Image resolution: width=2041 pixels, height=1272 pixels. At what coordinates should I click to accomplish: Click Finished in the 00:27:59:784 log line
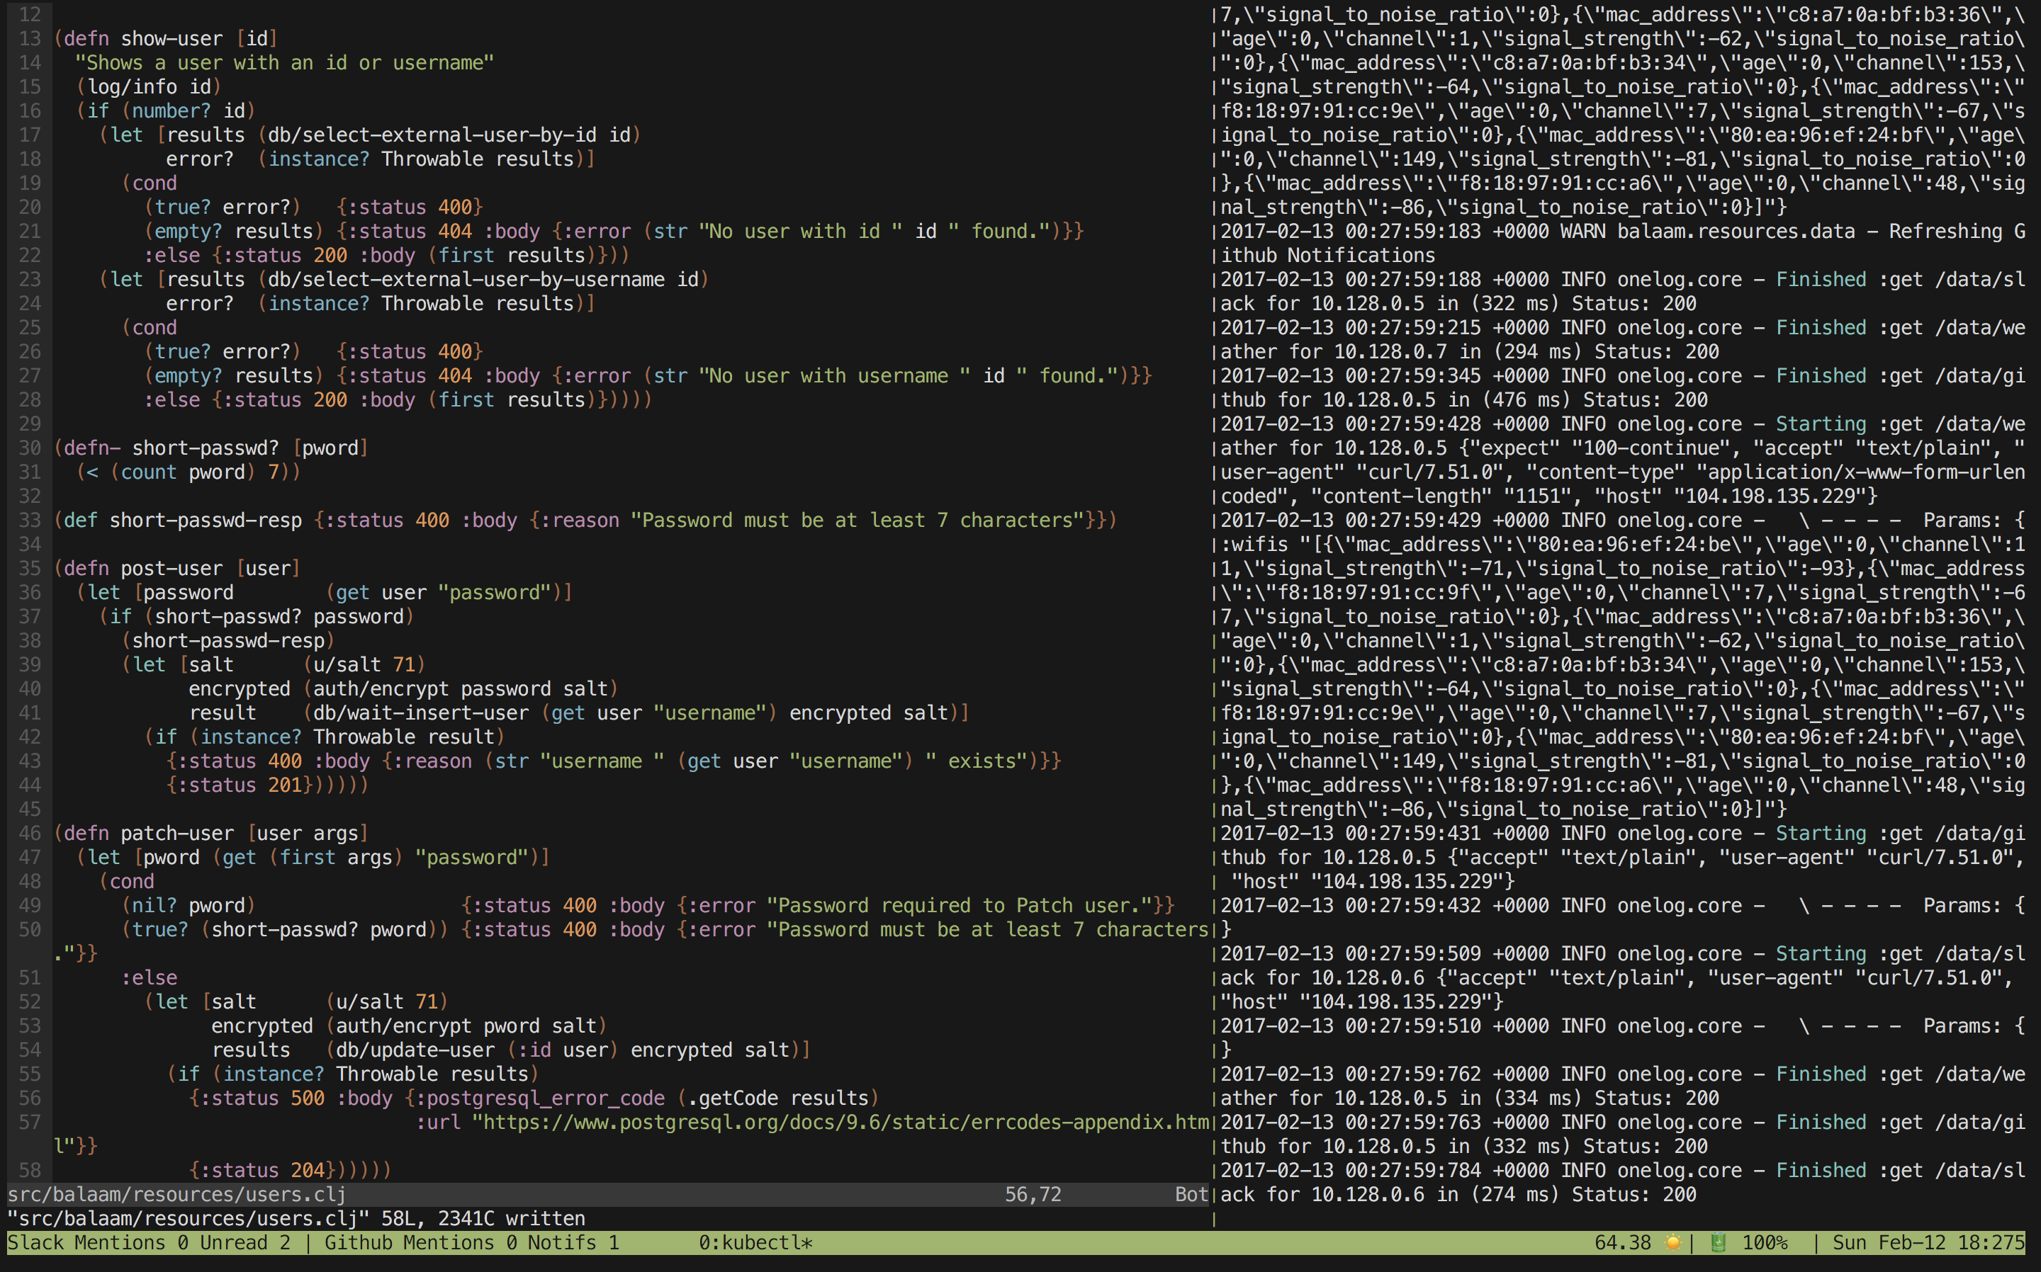coord(1821,1170)
